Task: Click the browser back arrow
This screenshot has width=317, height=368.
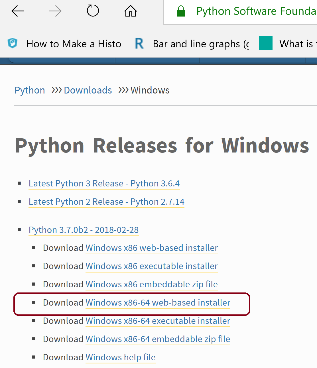Action: [18, 11]
